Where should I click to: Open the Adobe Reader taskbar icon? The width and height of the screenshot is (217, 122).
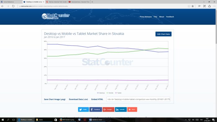coord(85,120)
